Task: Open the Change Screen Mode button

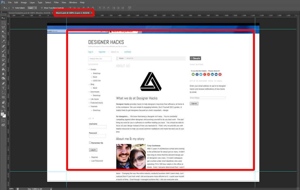Action: pos(3,125)
